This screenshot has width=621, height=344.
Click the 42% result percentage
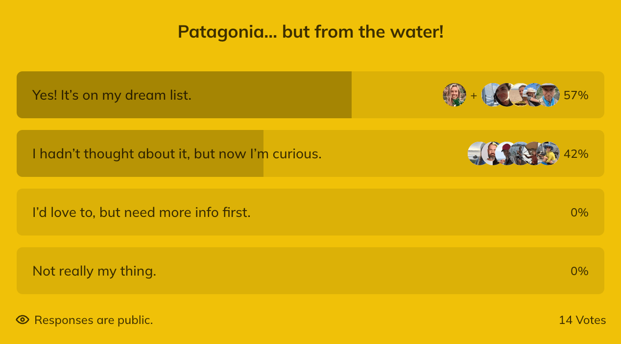click(576, 153)
